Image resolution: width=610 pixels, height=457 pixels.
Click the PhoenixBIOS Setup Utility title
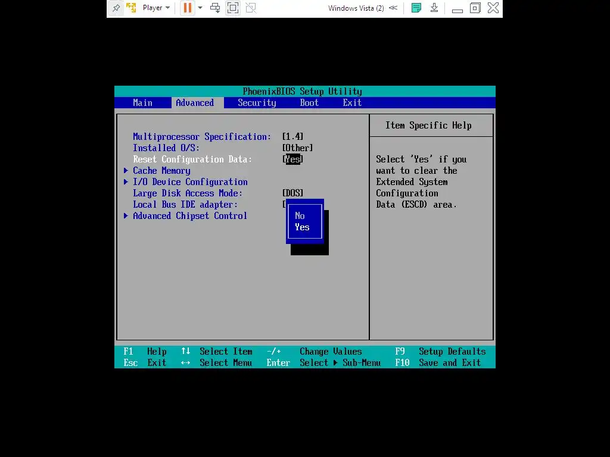coord(302,91)
